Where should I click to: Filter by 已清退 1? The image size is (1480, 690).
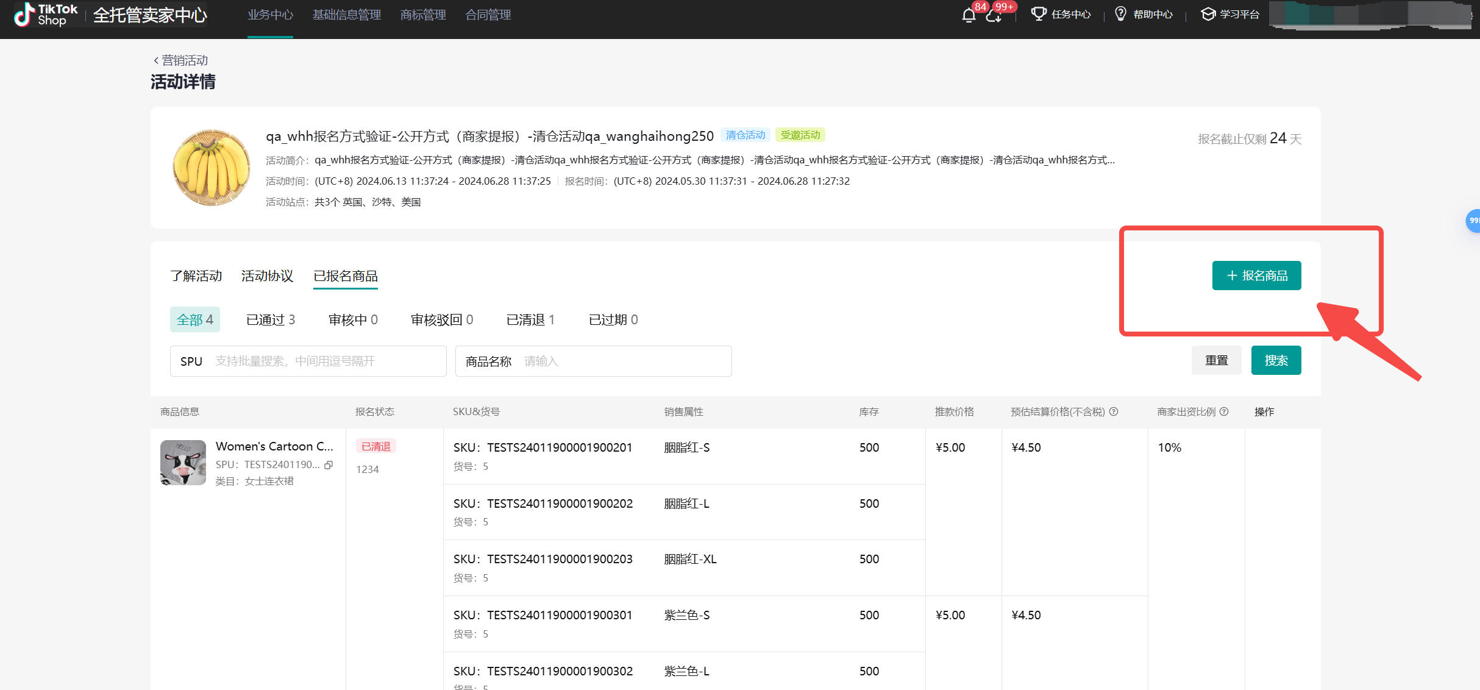(x=531, y=319)
